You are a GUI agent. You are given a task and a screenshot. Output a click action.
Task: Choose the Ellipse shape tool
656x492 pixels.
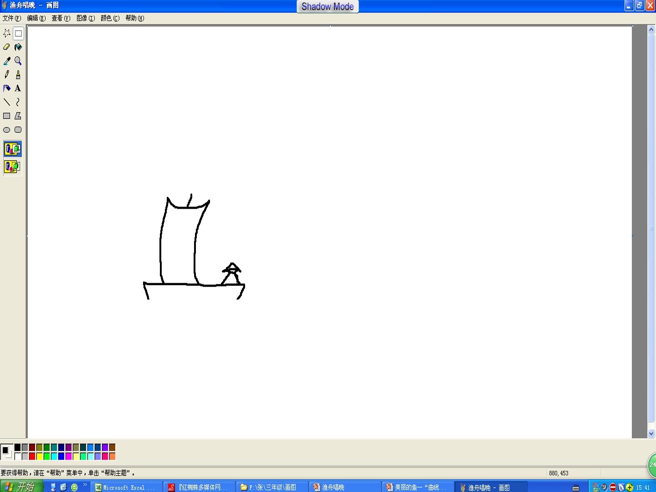[7, 130]
